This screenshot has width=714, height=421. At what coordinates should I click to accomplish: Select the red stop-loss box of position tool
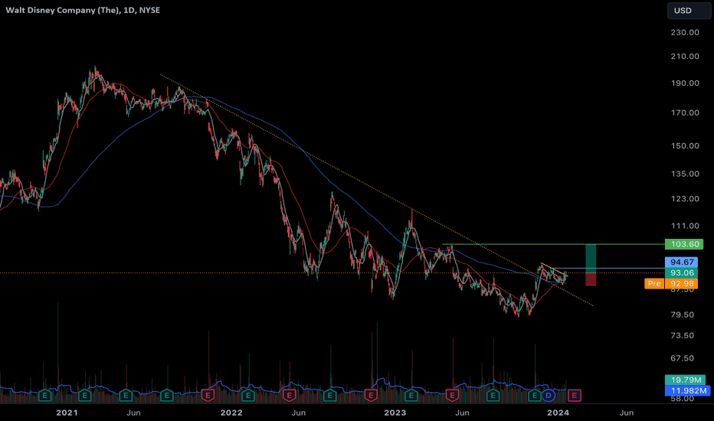coord(591,279)
